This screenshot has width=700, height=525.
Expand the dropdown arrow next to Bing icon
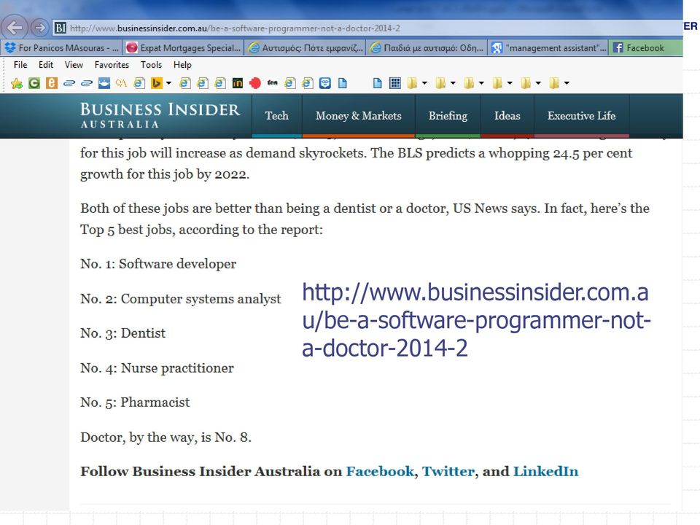pos(168,83)
